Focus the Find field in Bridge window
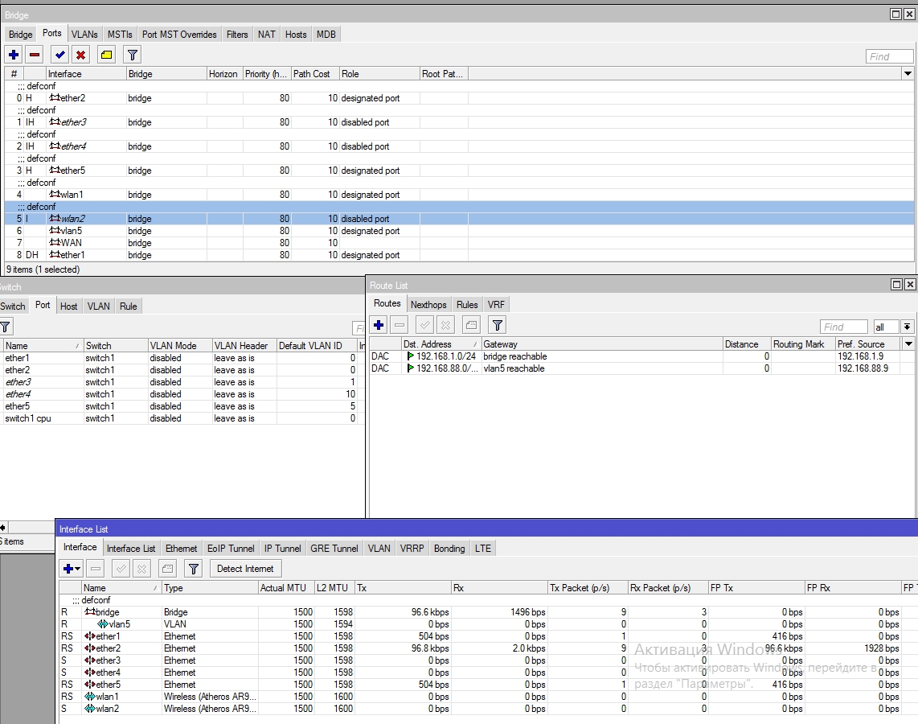The width and height of the screenshot is (918, 724). [889, 56]
